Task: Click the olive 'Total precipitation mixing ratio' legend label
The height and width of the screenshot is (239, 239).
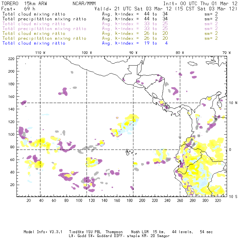Action: (x=44, y=38)
